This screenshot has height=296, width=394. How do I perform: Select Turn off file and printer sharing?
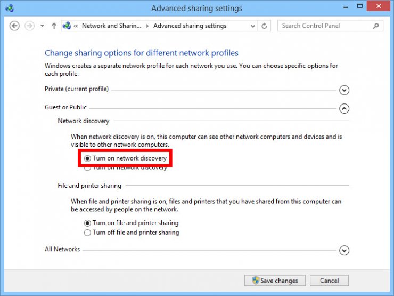click(x=132, y=233)
